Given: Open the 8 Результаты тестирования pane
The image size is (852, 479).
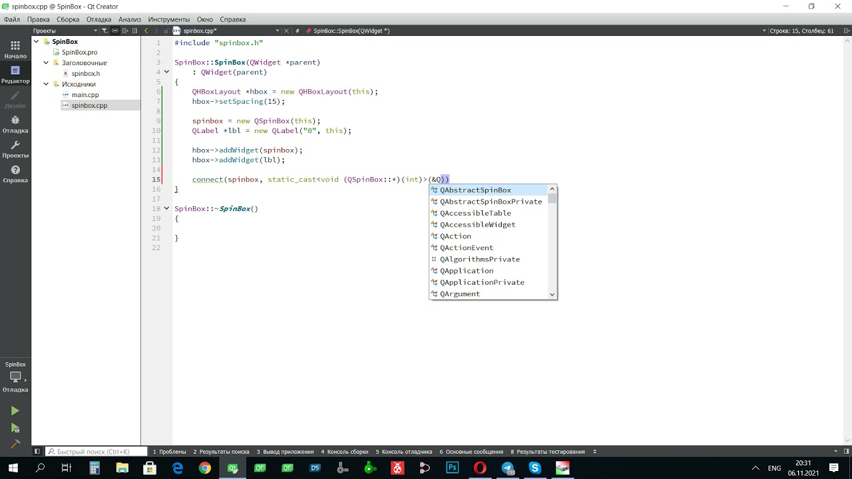Looking at the screenshot, I should tap(548, 452).
